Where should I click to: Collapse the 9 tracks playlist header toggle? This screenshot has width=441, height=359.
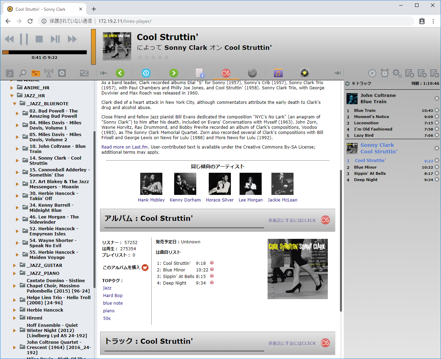click(348, 83)
